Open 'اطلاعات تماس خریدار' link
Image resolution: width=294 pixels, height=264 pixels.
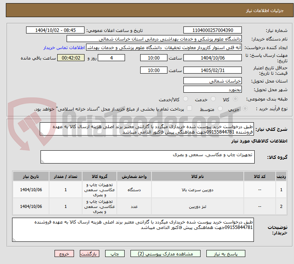[64, 48]
